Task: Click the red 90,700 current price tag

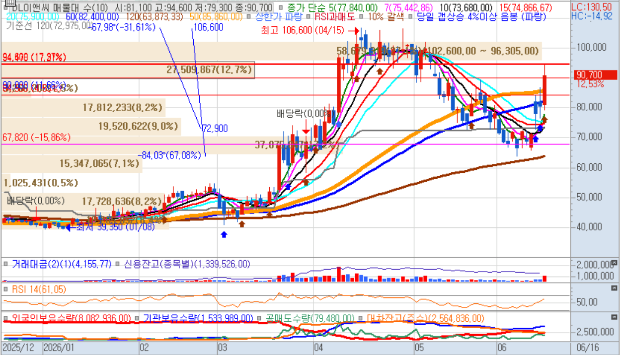Action: click(595, 75)
